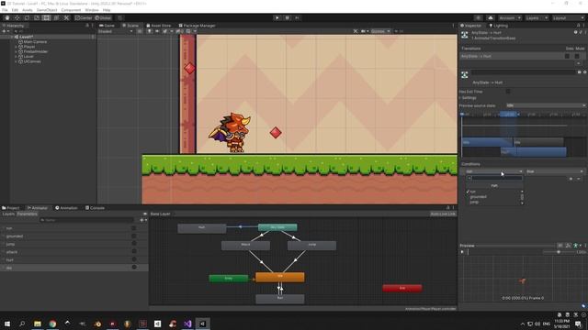Toggle the Has Exit Time checkbox
The image size is (588, 330).
point(508,92)
